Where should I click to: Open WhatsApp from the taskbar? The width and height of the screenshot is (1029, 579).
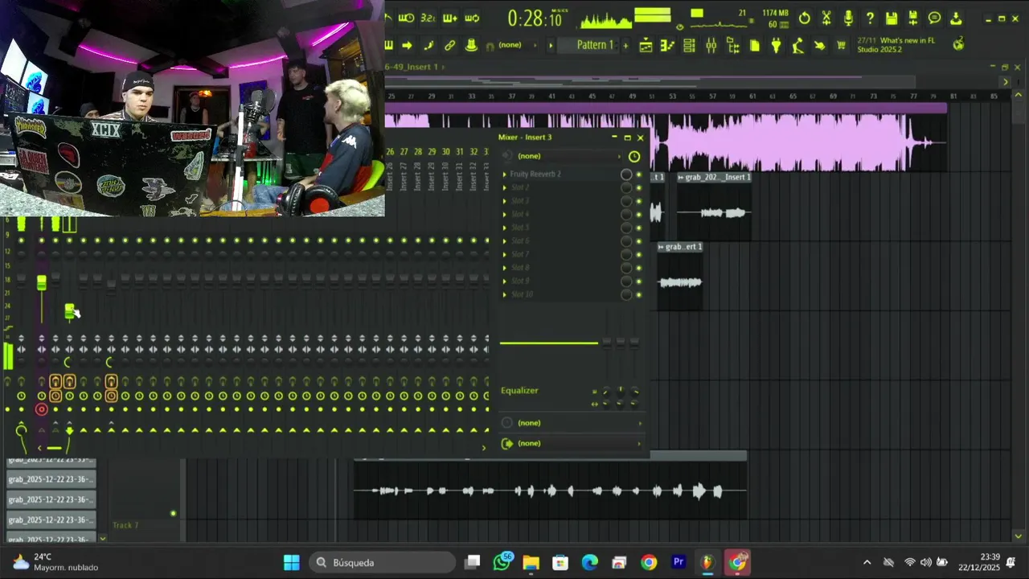tap(502, 562)
